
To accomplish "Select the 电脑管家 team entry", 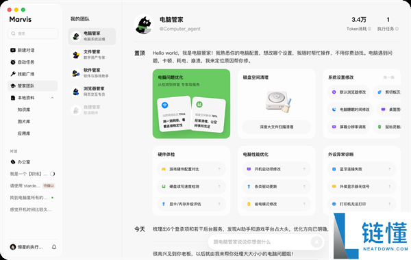I will point(92,36).
